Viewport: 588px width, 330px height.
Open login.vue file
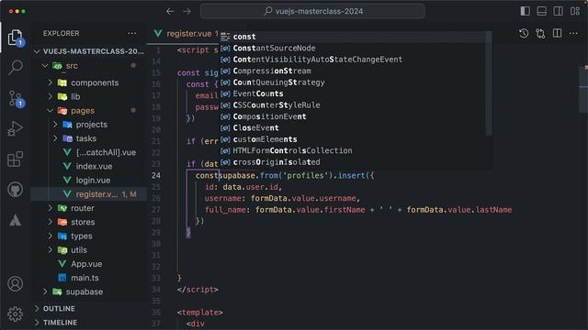tap(89, 181)
